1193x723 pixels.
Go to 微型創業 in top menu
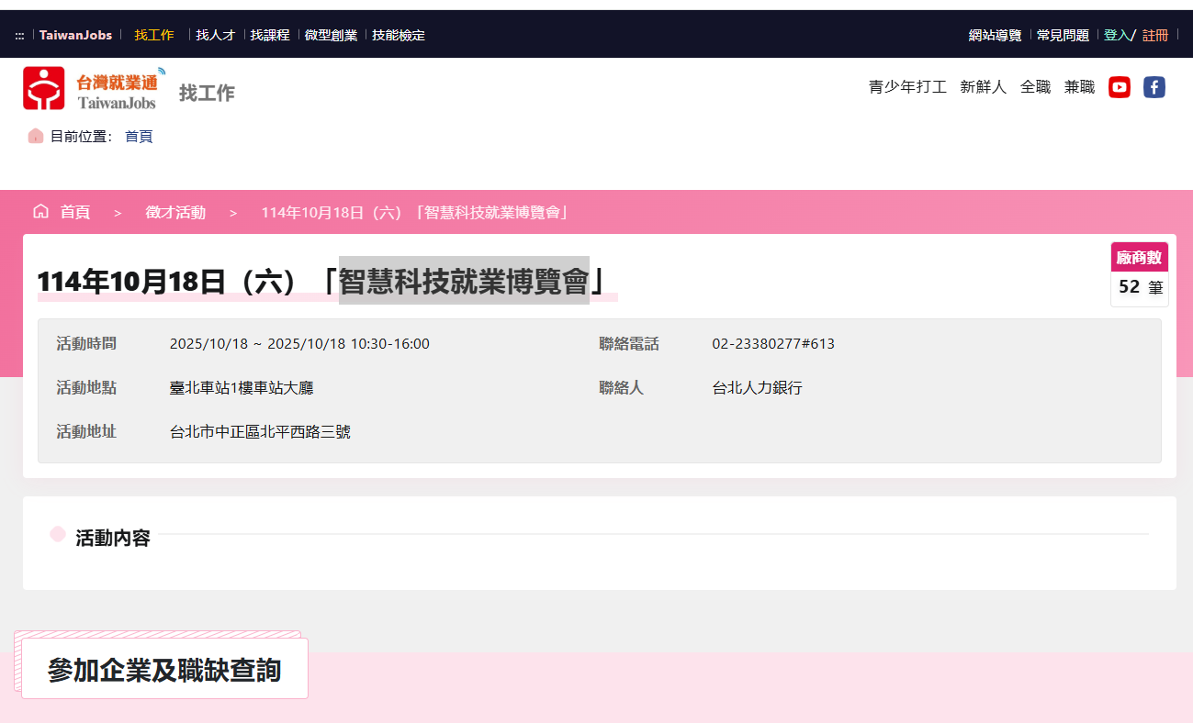click(331, 35)
